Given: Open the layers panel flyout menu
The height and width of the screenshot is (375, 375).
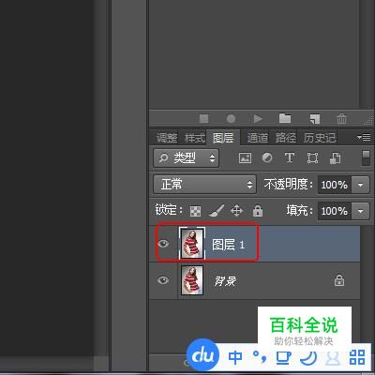Looking at the screenshot, I should click(364, 137).
